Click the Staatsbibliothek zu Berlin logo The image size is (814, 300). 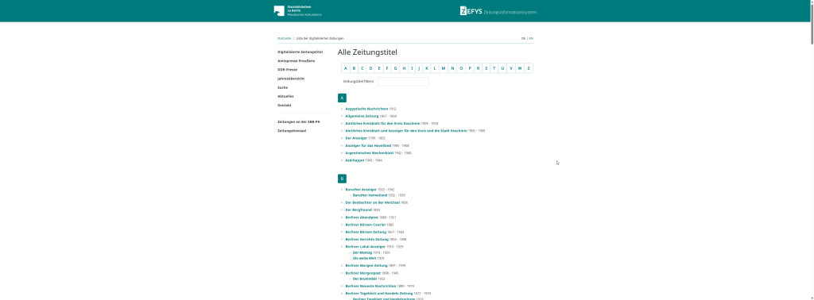(298, 11)
